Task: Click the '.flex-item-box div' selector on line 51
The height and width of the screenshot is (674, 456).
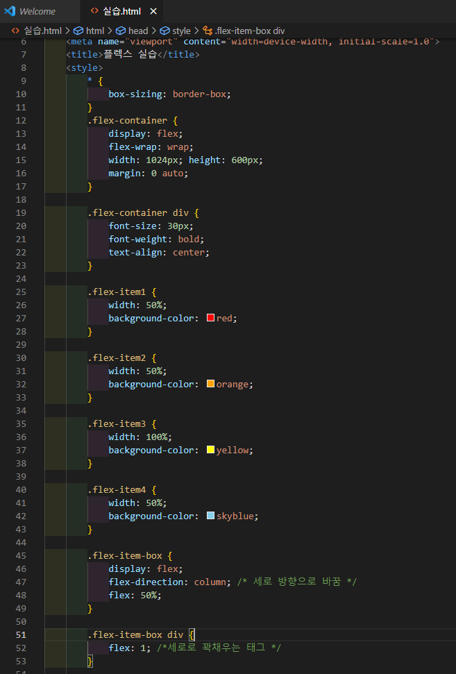Action: pos(135,635)
